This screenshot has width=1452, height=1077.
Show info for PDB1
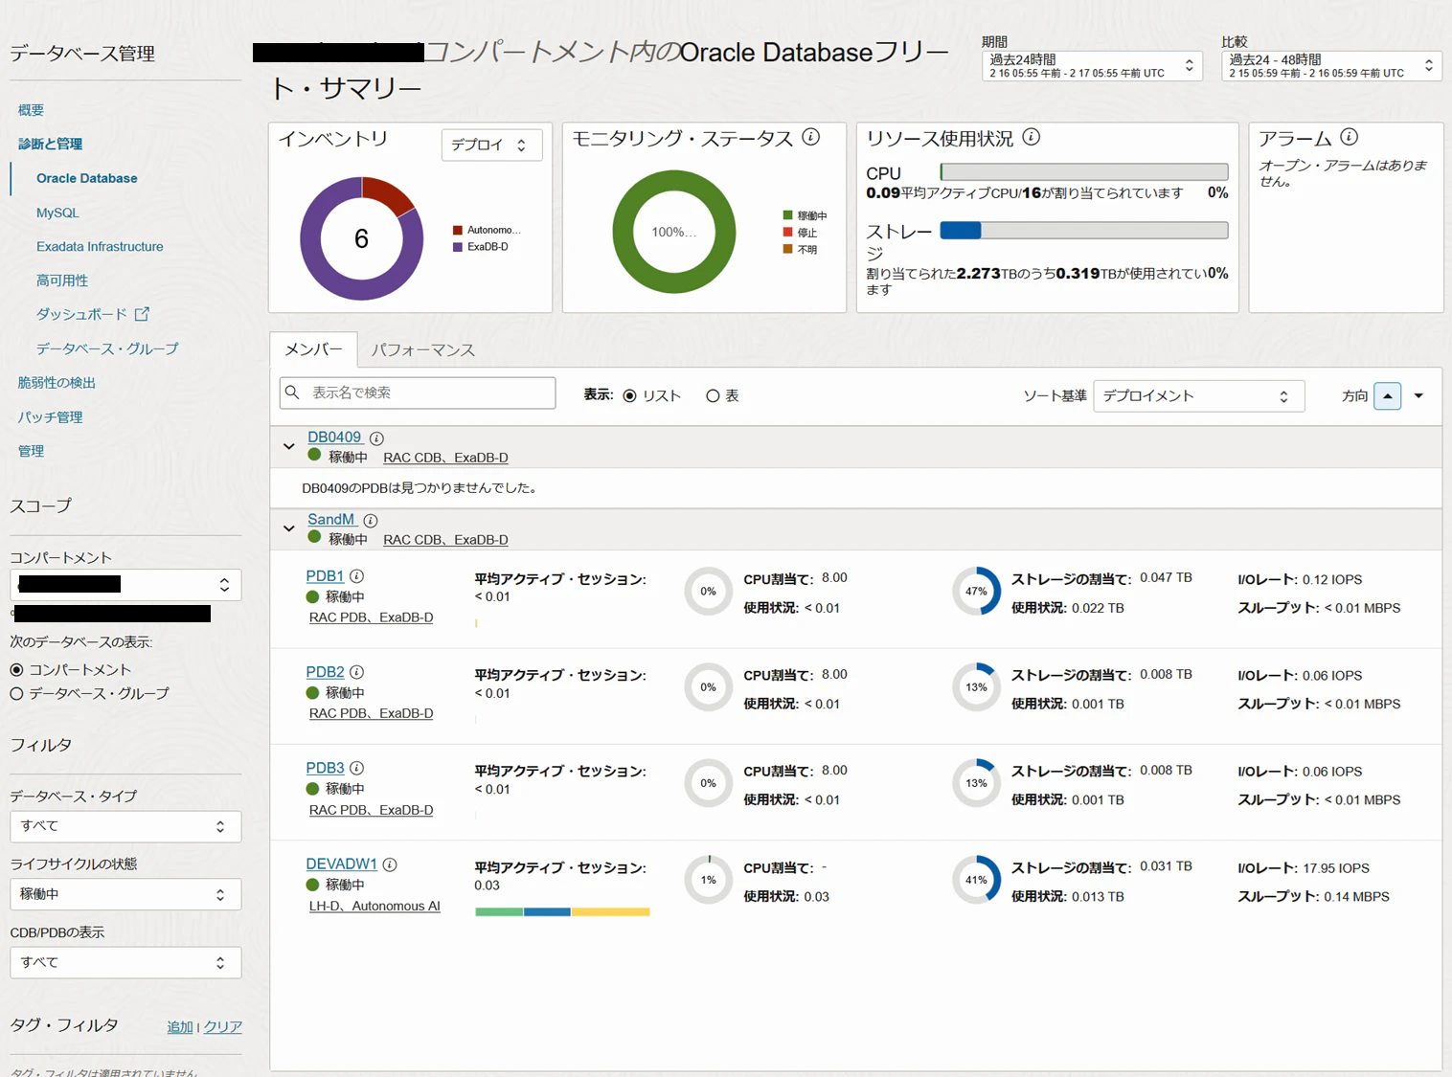(356, 576)
